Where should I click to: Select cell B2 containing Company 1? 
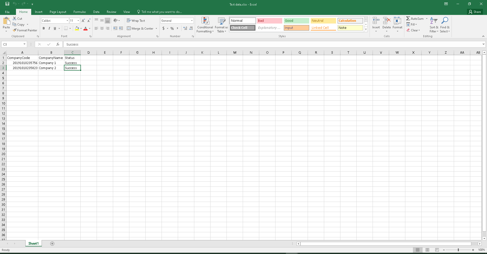pos(51,63)
